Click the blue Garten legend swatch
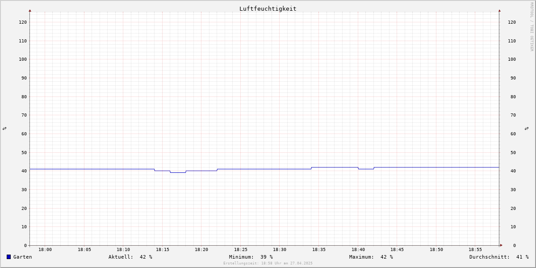 pos(8,257)
